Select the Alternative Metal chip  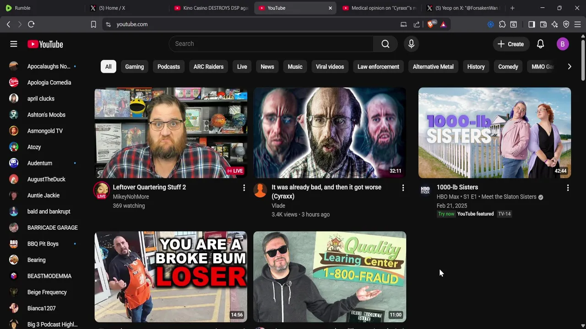pos(433,67)
